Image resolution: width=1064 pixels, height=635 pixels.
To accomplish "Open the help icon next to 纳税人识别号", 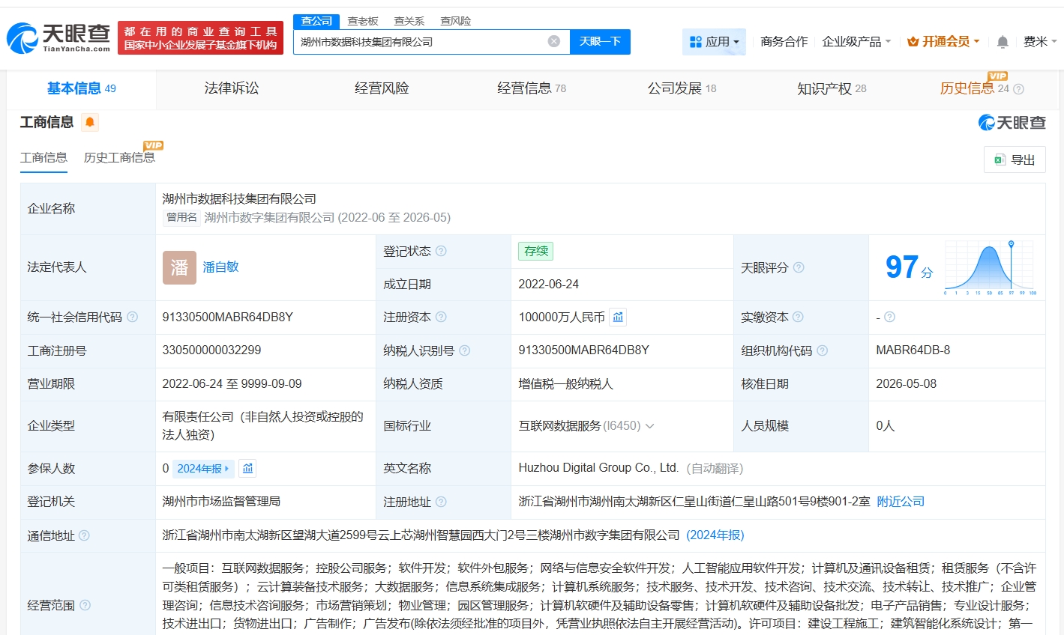I will (x=465, y=350).
